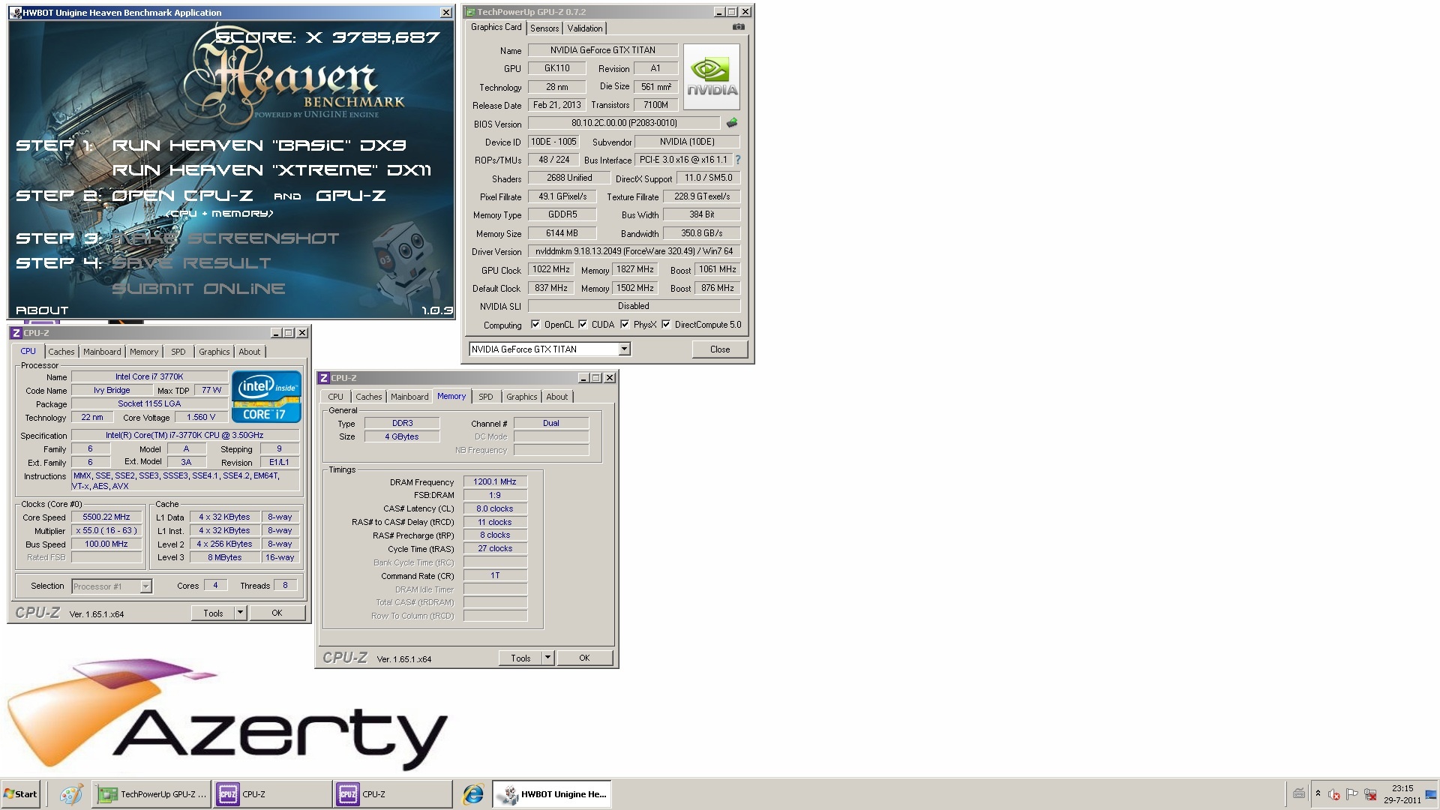Click GPU-Z title bar app icon

[470, 12]
